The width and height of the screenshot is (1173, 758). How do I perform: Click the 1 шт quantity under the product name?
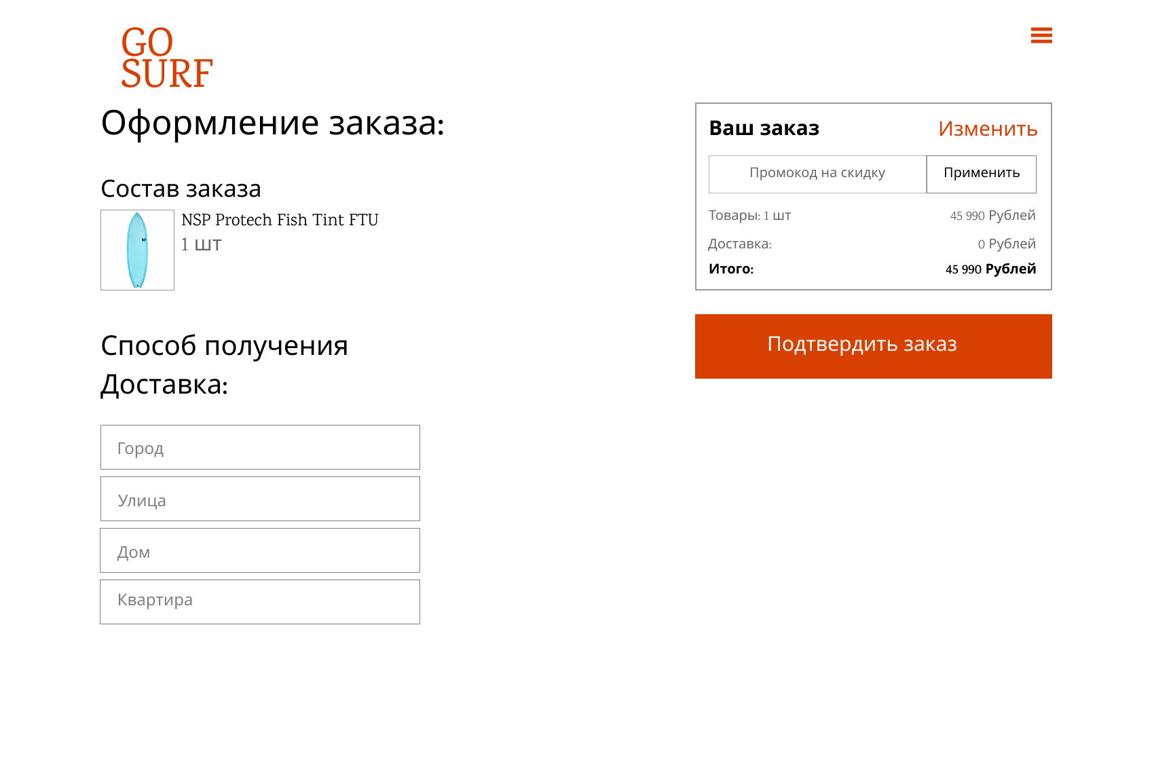coord(201,244)
